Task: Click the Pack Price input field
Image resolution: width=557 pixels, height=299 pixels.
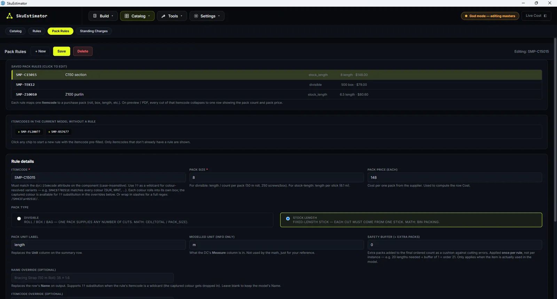Action: 455,177
